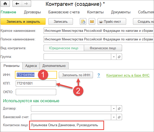This screenshot has height=132, width=154.
Task: Switch to the Адреса tab
Action: click(x=31, y=66)
